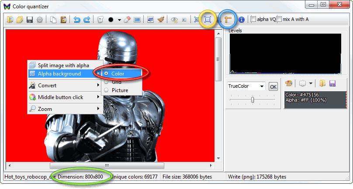Open settings via the gear icon
Image resolution: width=353 pixels, height=189 pixels.
click(40, 20)
